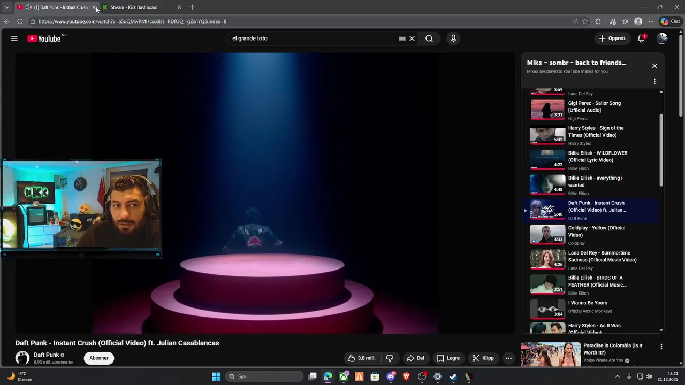Click the playlist panel scrollbar

pos(661,150)
